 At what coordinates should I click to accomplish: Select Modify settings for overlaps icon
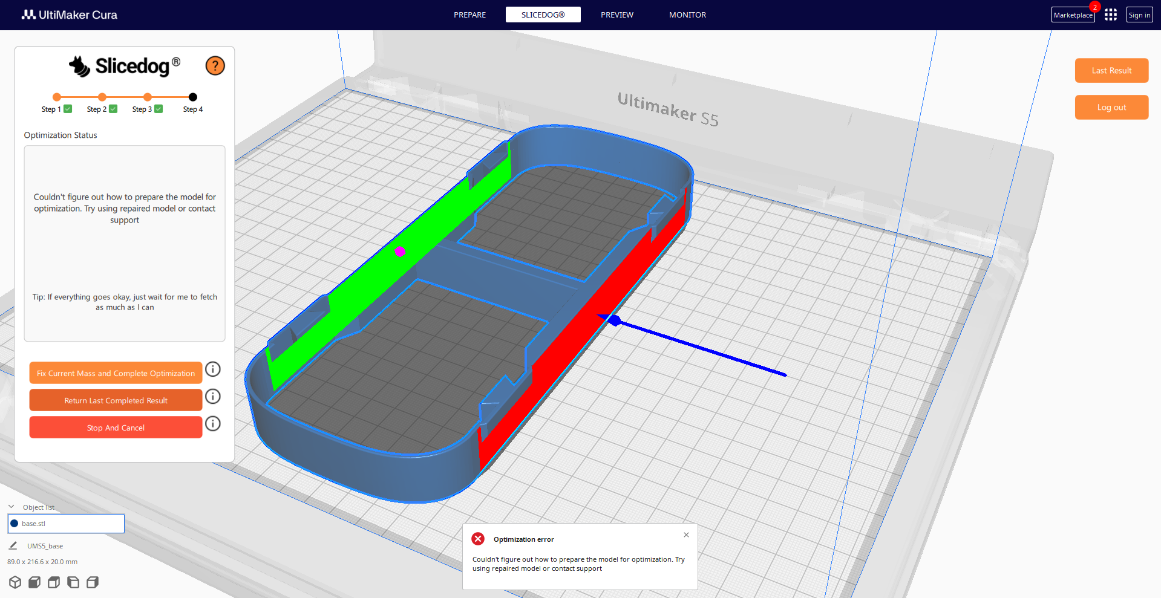point(53,582)
